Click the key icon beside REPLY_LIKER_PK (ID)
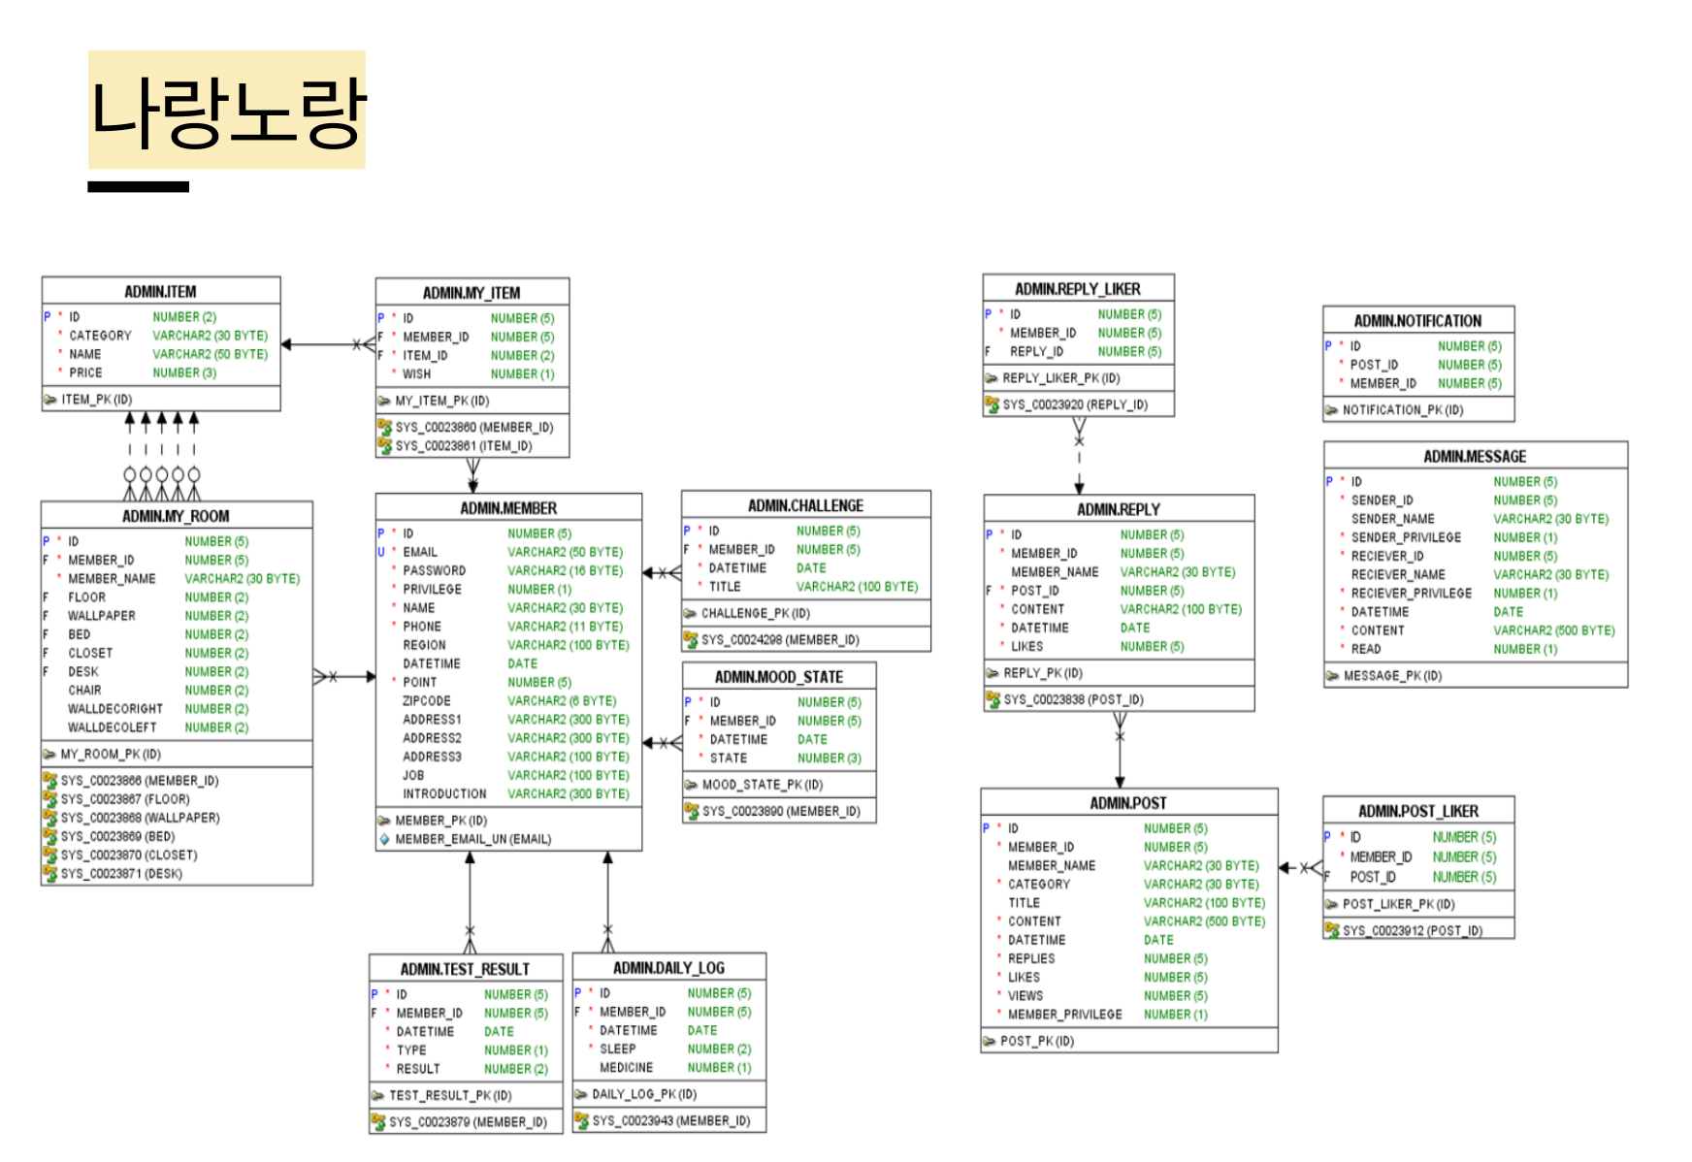Viewport: 1692px width, 1162px height. click(x=992, y=378)
